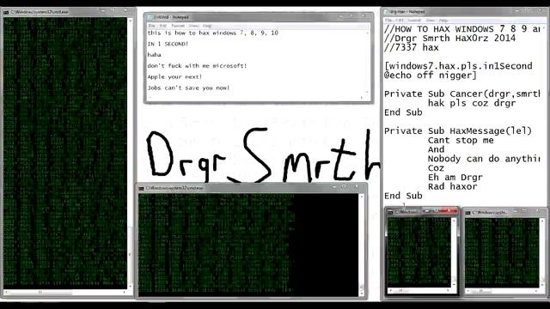Minimize the //7337 hax Notepad window

click(517, 11)
